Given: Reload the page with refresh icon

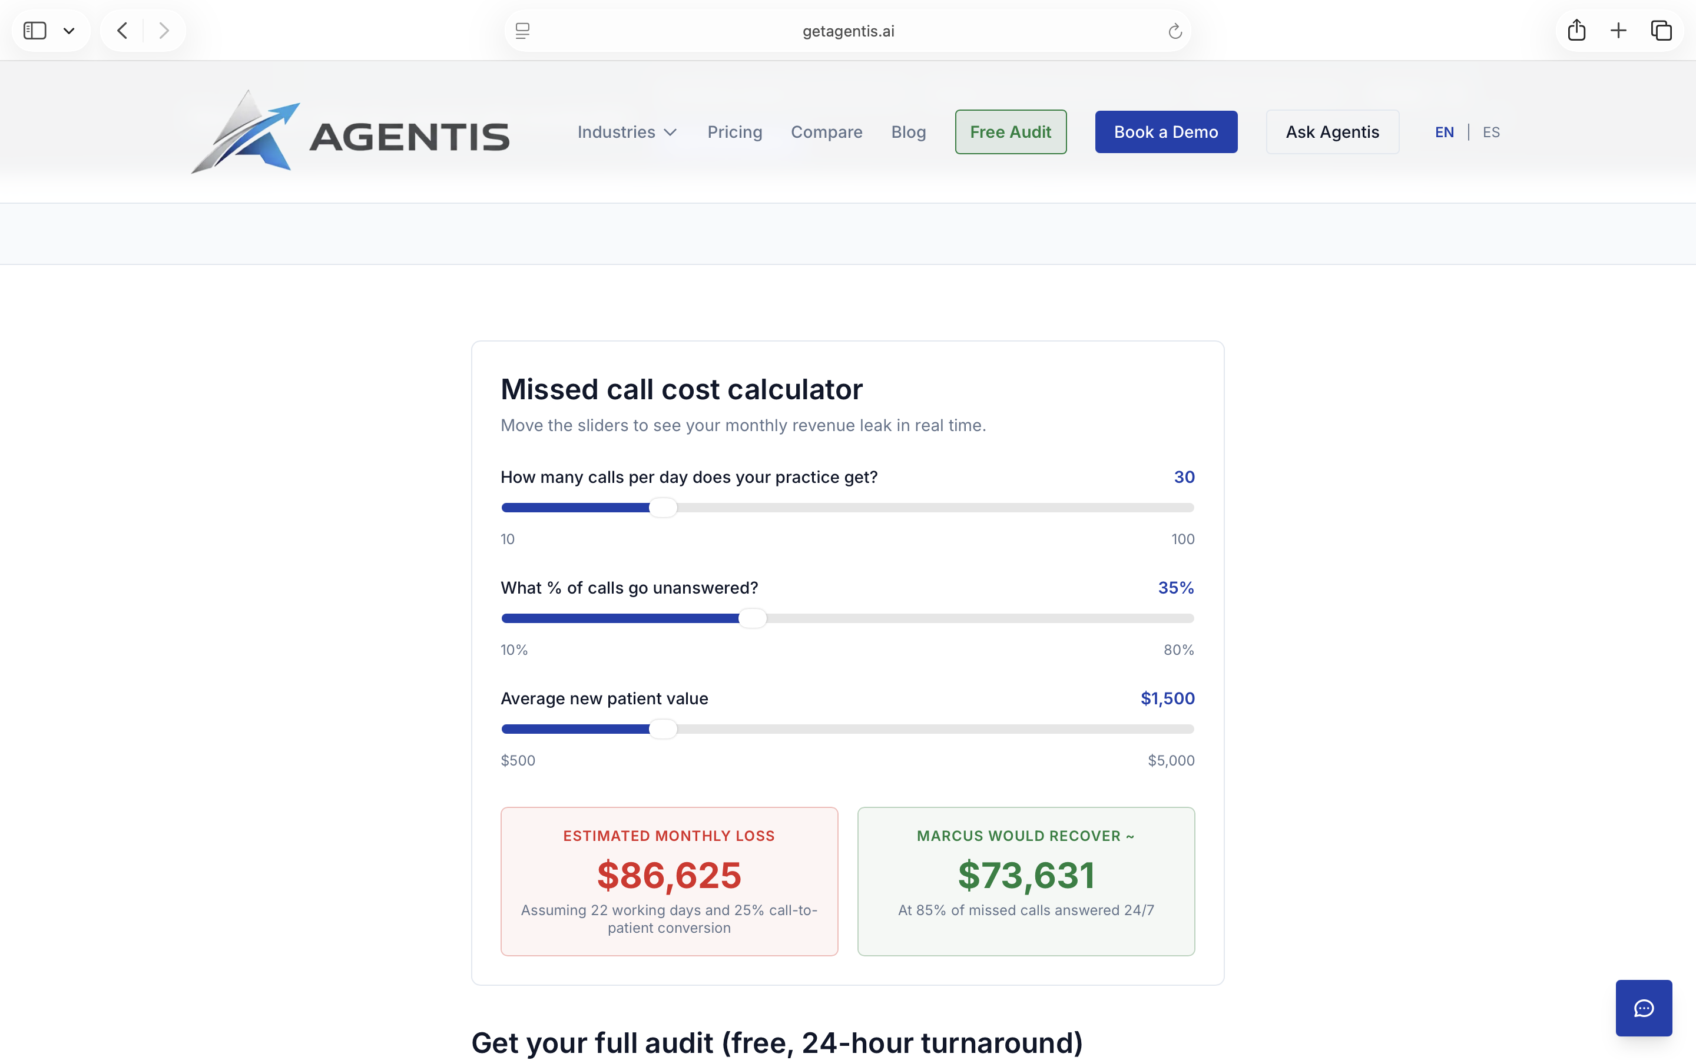Looking at the screenshot, I should [1175, 31].
